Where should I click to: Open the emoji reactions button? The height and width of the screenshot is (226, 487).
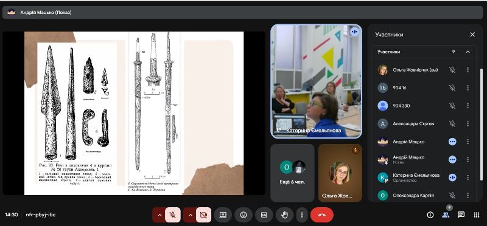point(243,215)
